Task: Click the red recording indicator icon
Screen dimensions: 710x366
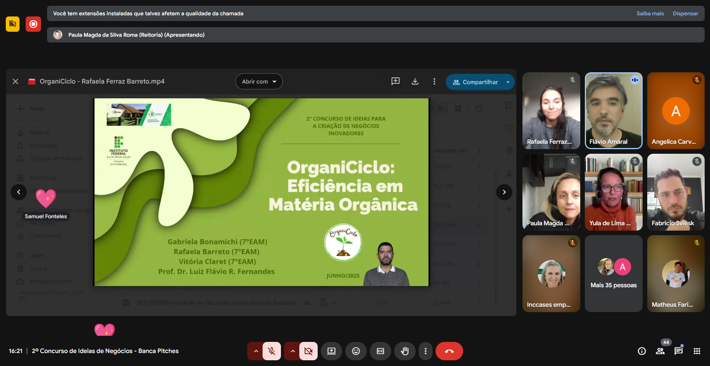Action: (33, 24)
